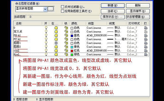Toggle the on/off bulb for layer PH-A1
The width and height of the screenshot is (164, 101).
(46, 35)
